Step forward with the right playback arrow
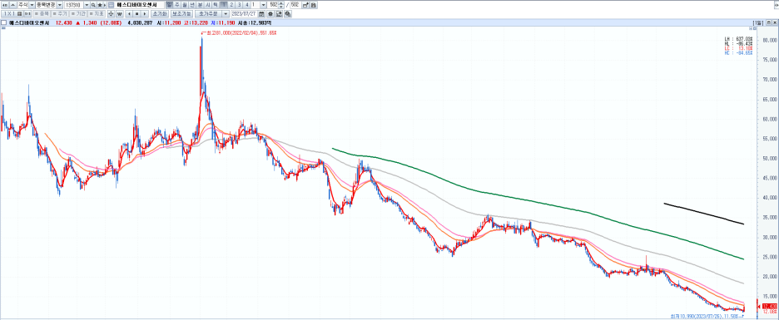Image resolution: width=779 pixels, height=320 pixels. [x=145, y=13]
